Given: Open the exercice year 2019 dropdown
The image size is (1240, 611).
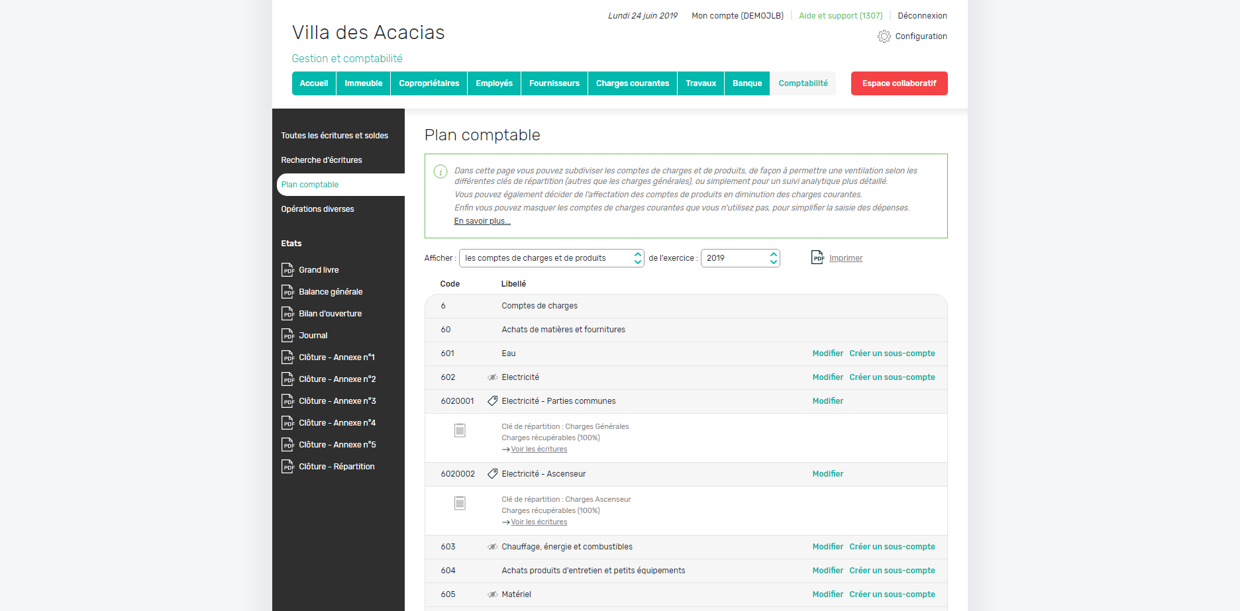Looking at the screenshot, I should point(740,258).
